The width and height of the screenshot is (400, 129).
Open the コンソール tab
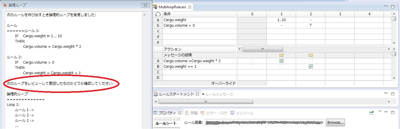click(x=242, y=113)
